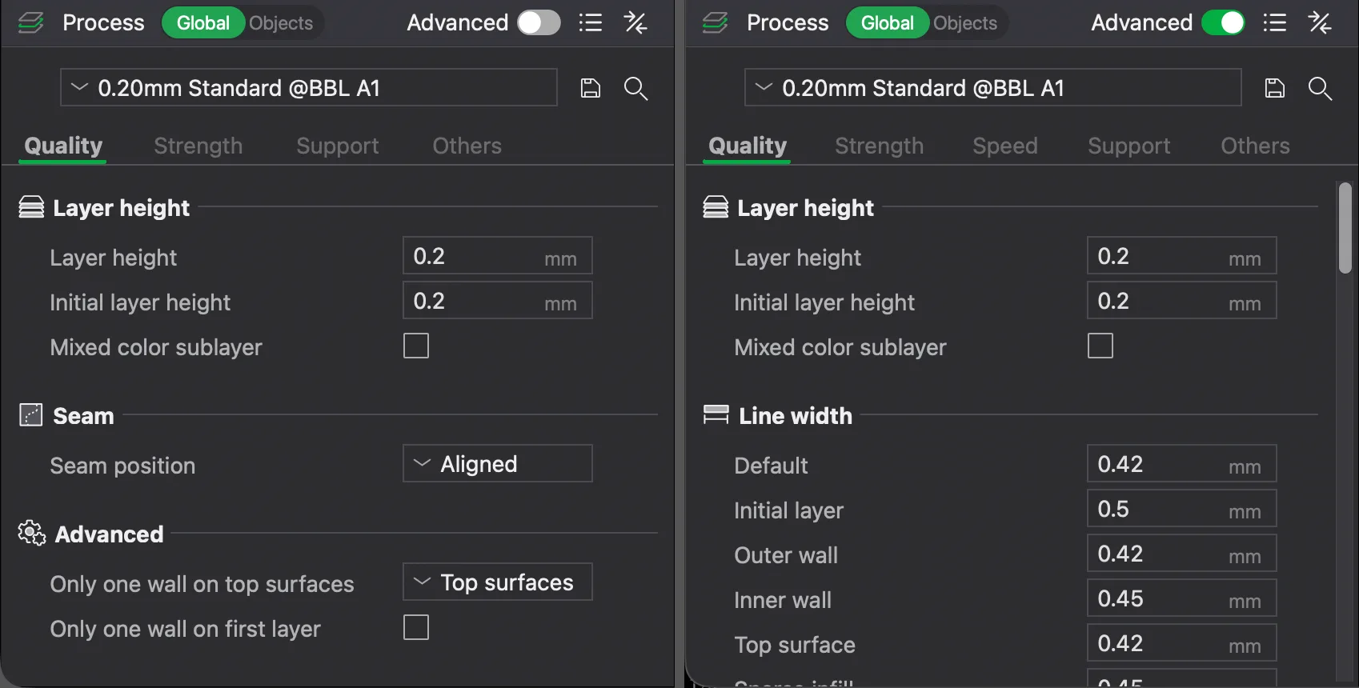The height and width of the screenshot is (688, 1359).
Task: Check Mixed color sublayer in the left panel
Action: click(416, 346)
